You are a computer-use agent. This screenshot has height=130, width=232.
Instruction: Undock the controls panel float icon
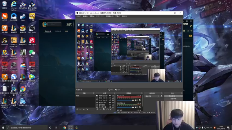(x=182, y=93)
